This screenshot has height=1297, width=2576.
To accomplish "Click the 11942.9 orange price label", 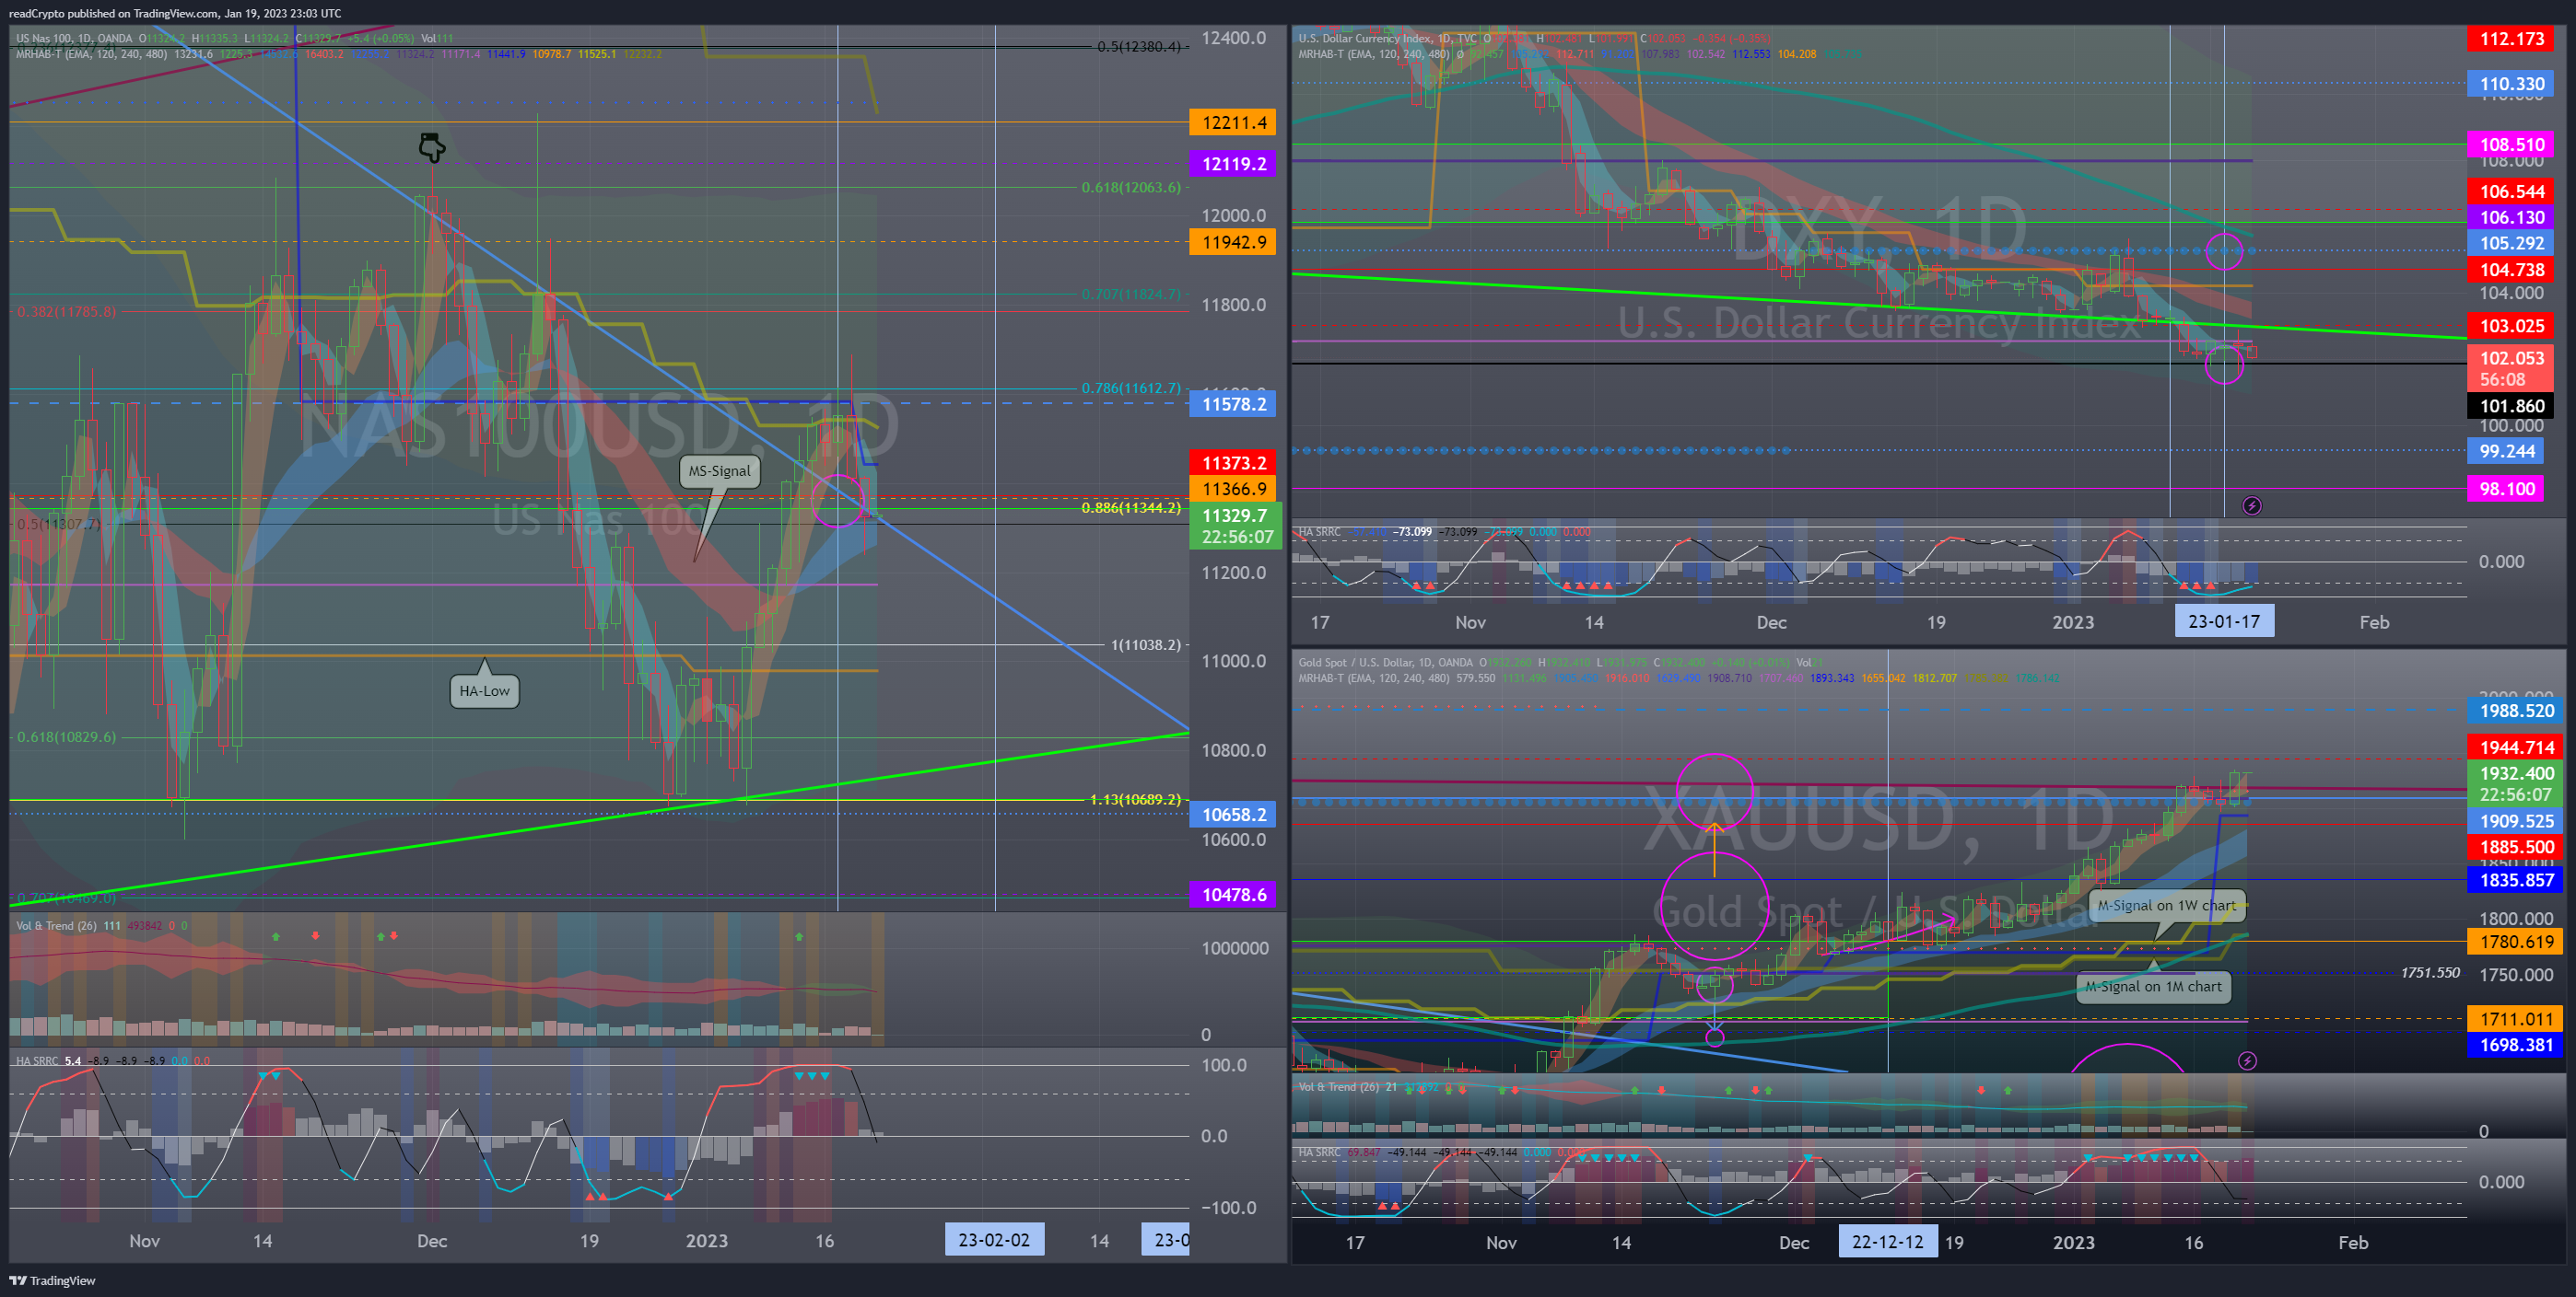I will point(1233,242).
